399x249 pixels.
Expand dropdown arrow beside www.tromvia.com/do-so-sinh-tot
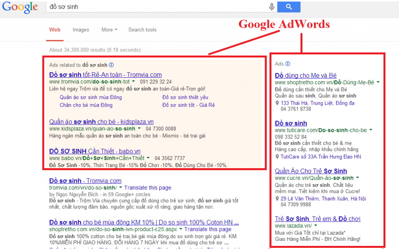tap(133, 81)
